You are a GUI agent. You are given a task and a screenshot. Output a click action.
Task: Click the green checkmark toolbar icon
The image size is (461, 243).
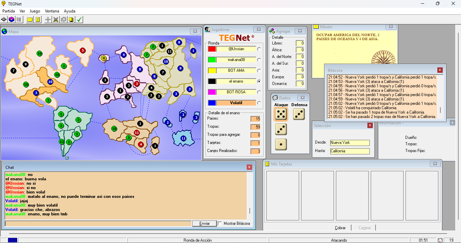[x=79, y=20]
